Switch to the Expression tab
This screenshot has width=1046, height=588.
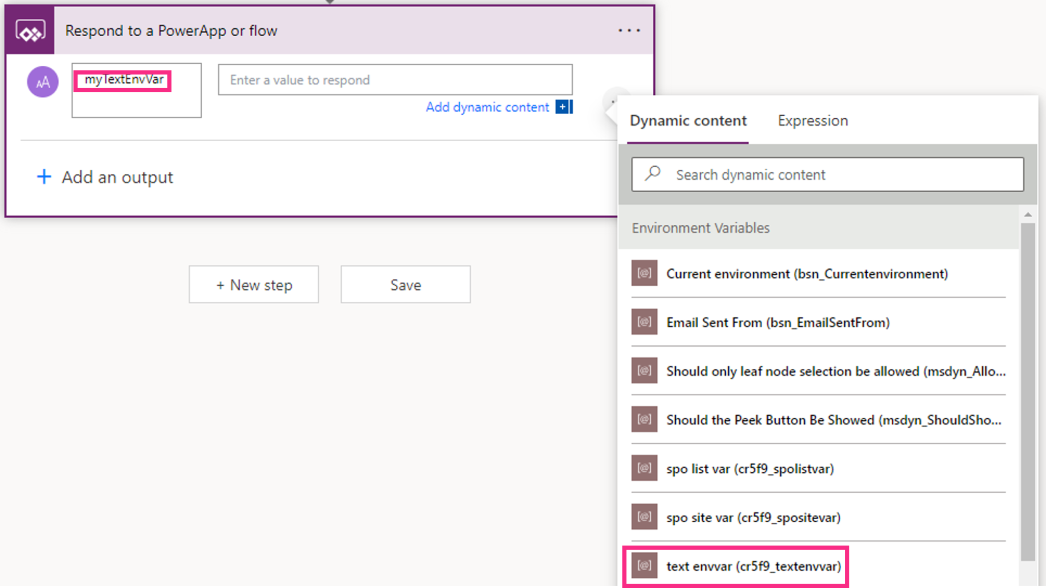[812, 121]
